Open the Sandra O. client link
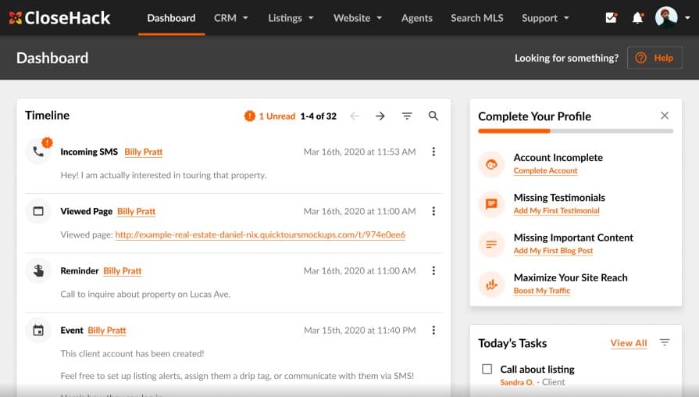Viewport: 699px width, 397px height. [x=517, y=382]
